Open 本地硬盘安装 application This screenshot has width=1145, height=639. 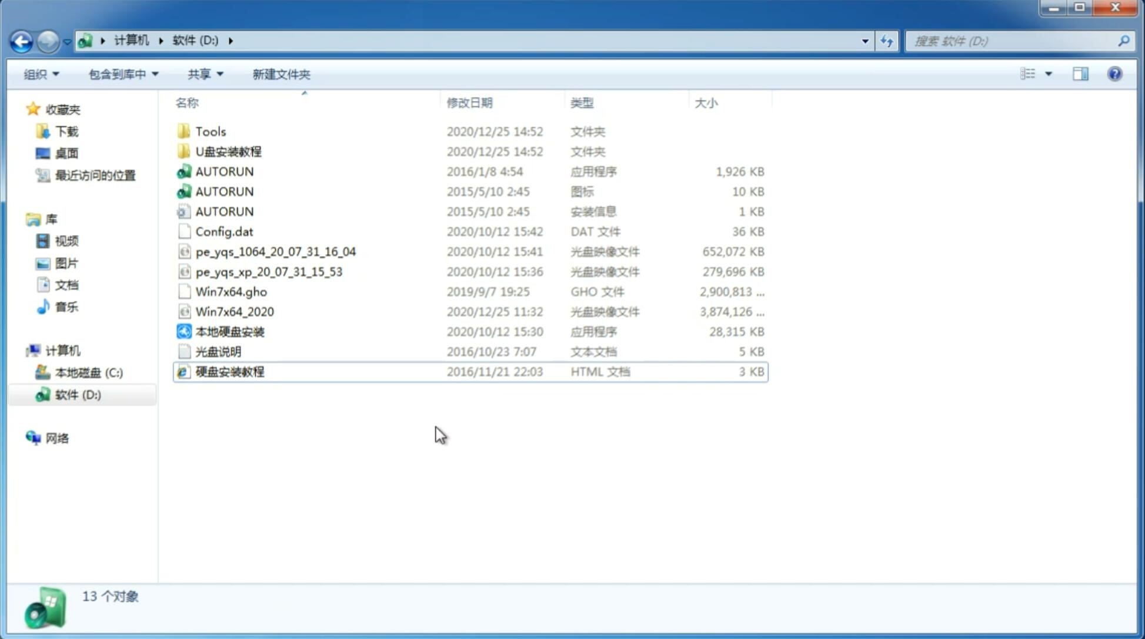point(229,331)
